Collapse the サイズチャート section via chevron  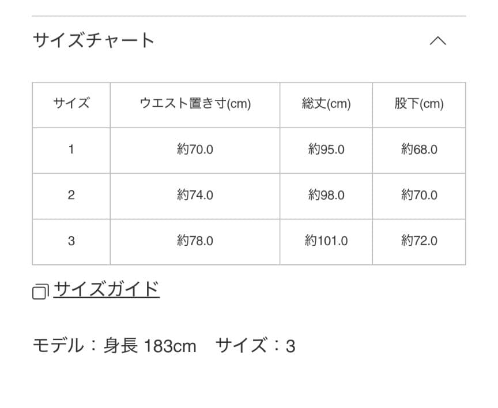tap(439, 40)
